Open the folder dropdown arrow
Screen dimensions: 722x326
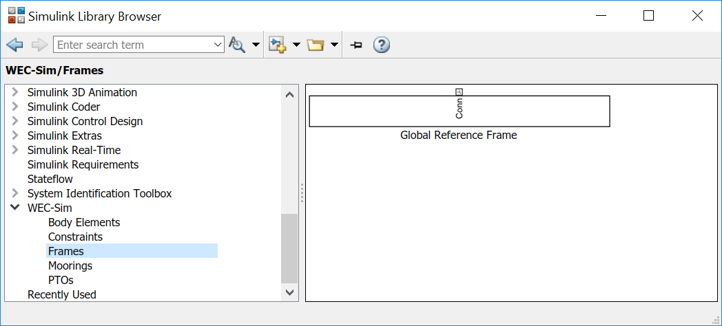point(334,45)
